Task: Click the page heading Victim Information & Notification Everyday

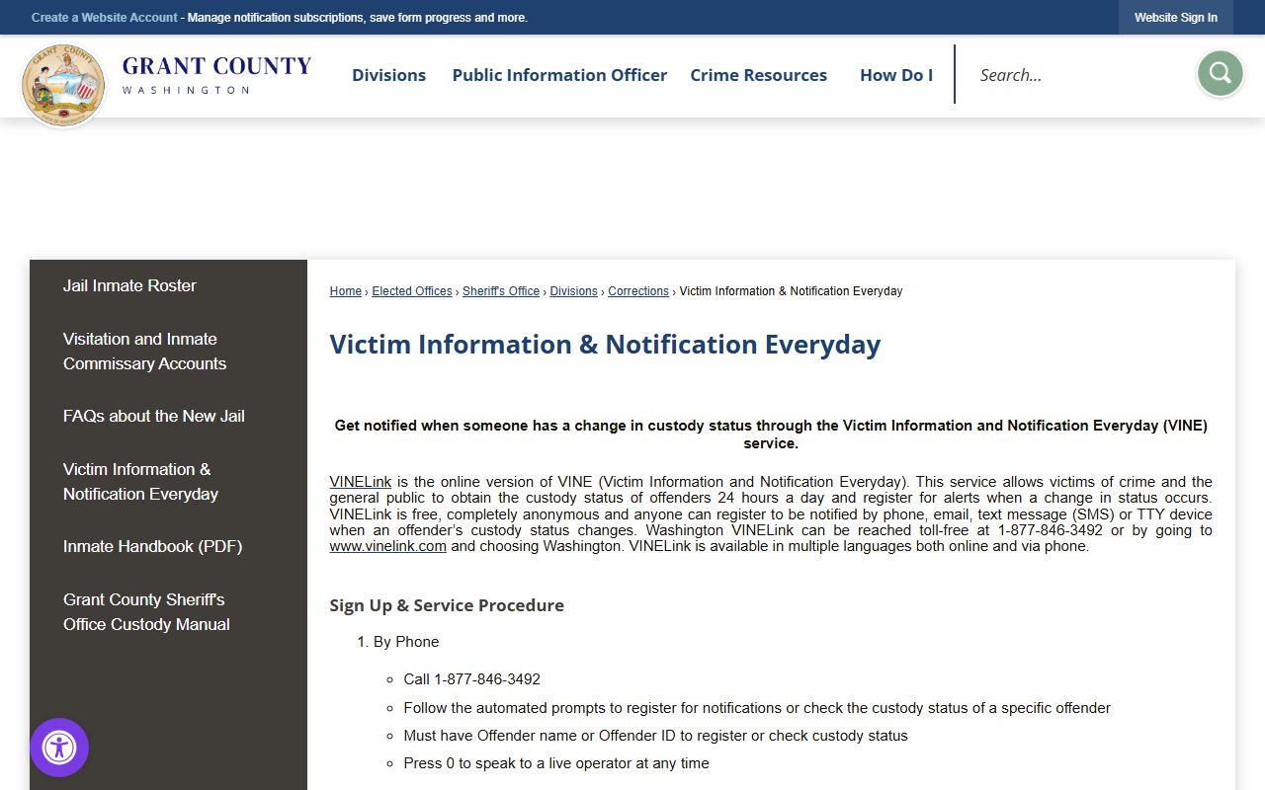Action: click(605, 345)
